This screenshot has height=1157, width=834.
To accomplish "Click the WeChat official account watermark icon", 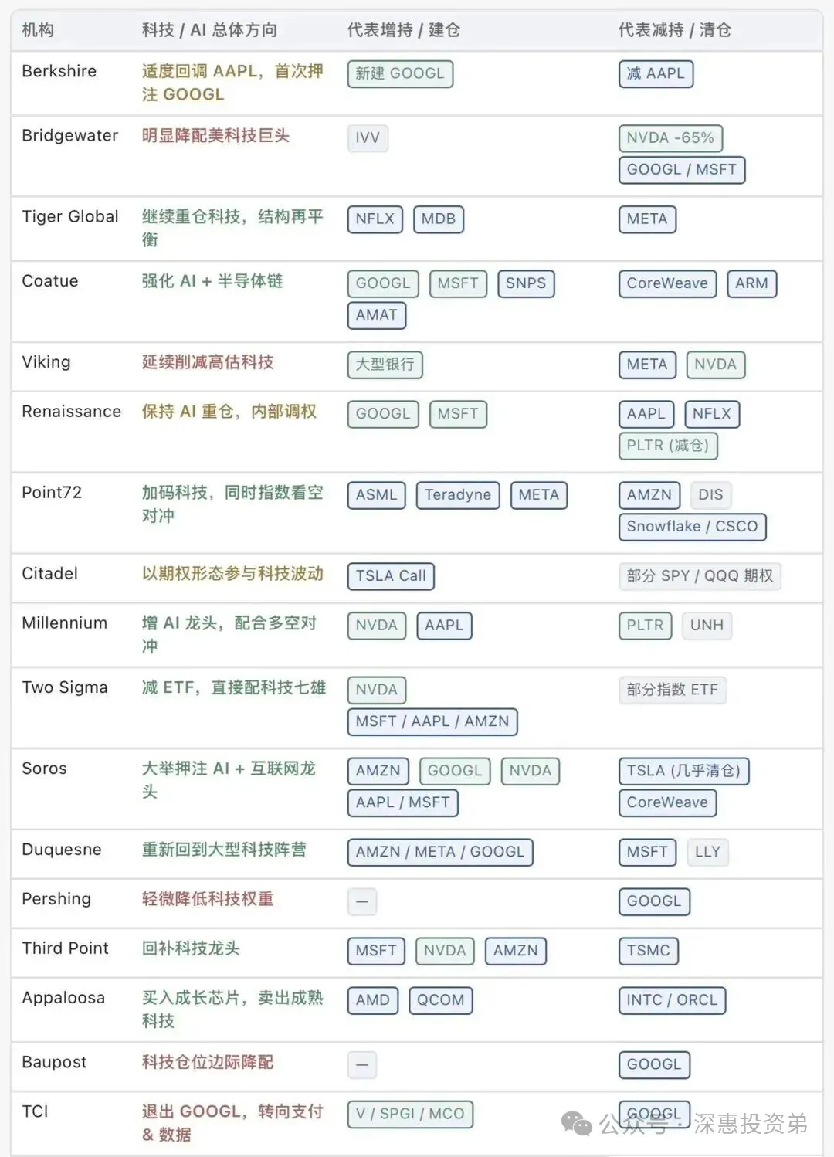I will click(577, 1123).
